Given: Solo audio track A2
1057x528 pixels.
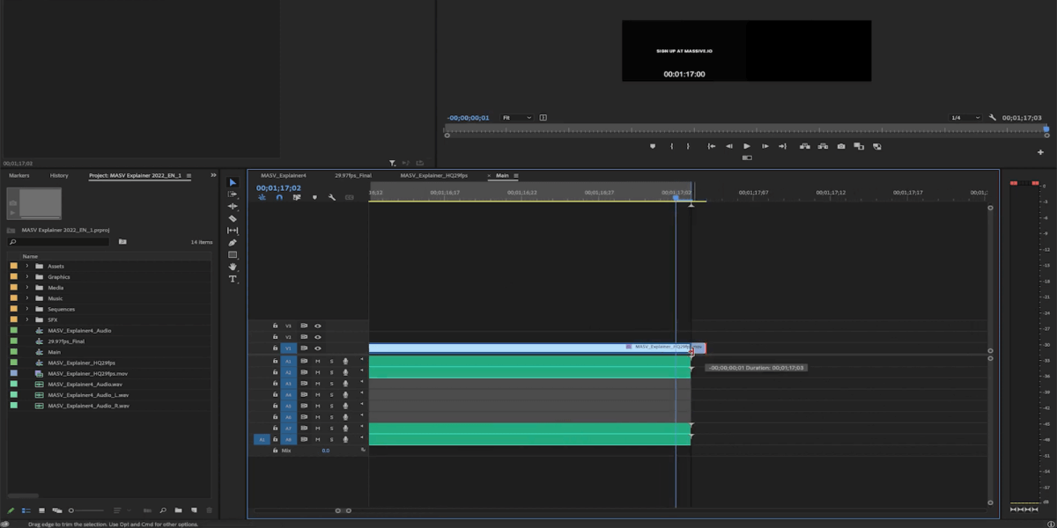Looking at the screenshot, I should coord(332,372).
